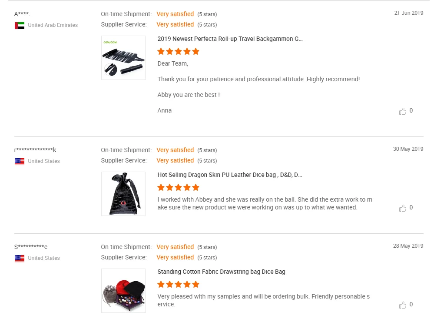Click thumbs-up on the Dragon Skin review
Screen dimensions: 434x322
pyautogui.click(x=403, y=208)
